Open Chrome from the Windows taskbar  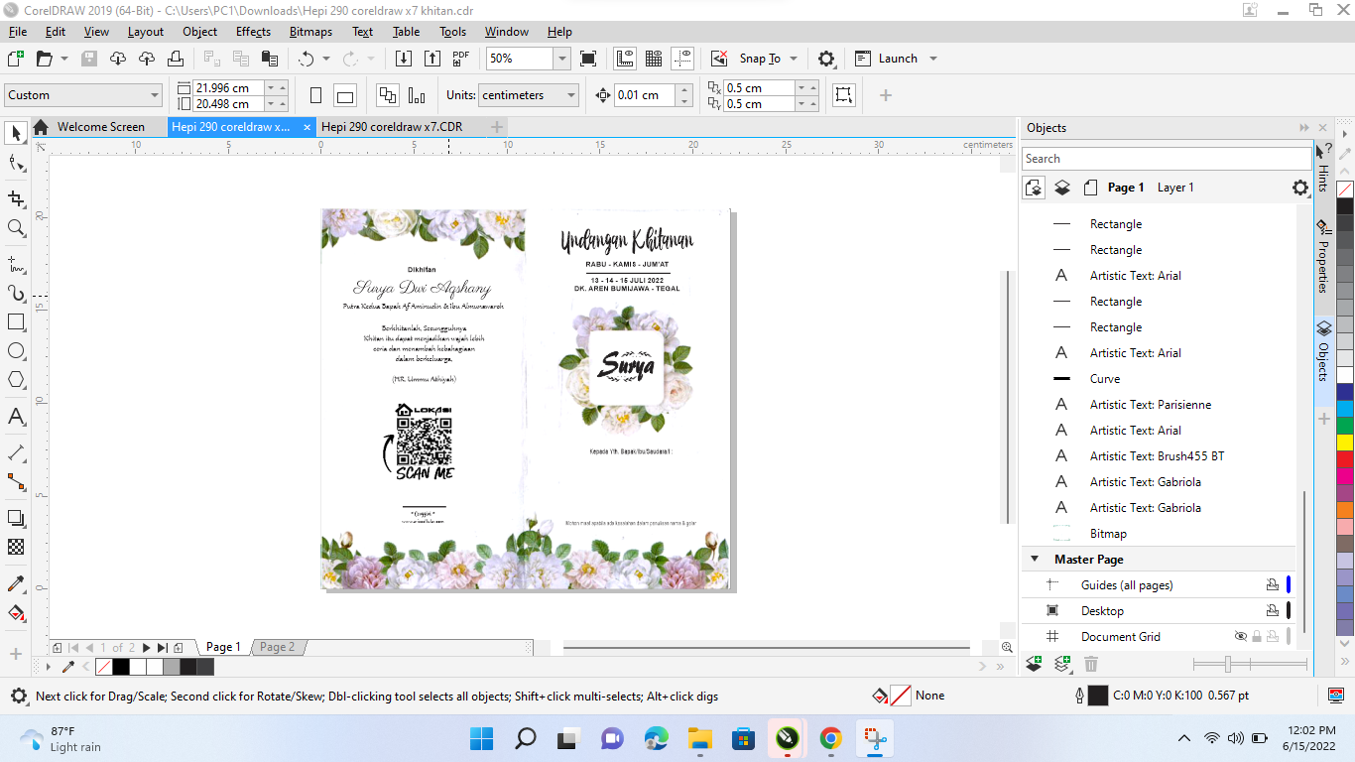click(830, 738)
